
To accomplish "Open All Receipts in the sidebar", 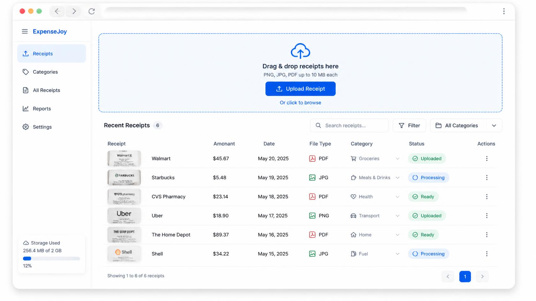I will [x=52, y=90].
